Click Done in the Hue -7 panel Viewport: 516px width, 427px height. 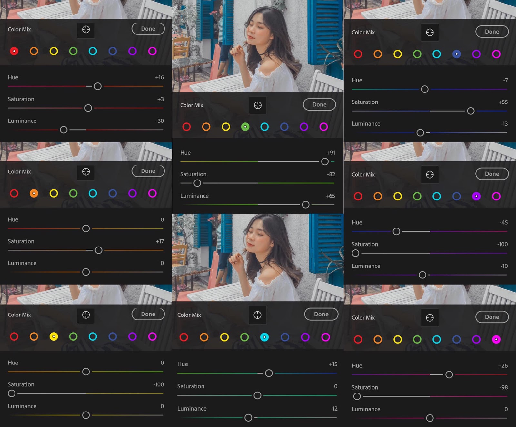pos(492,32)
